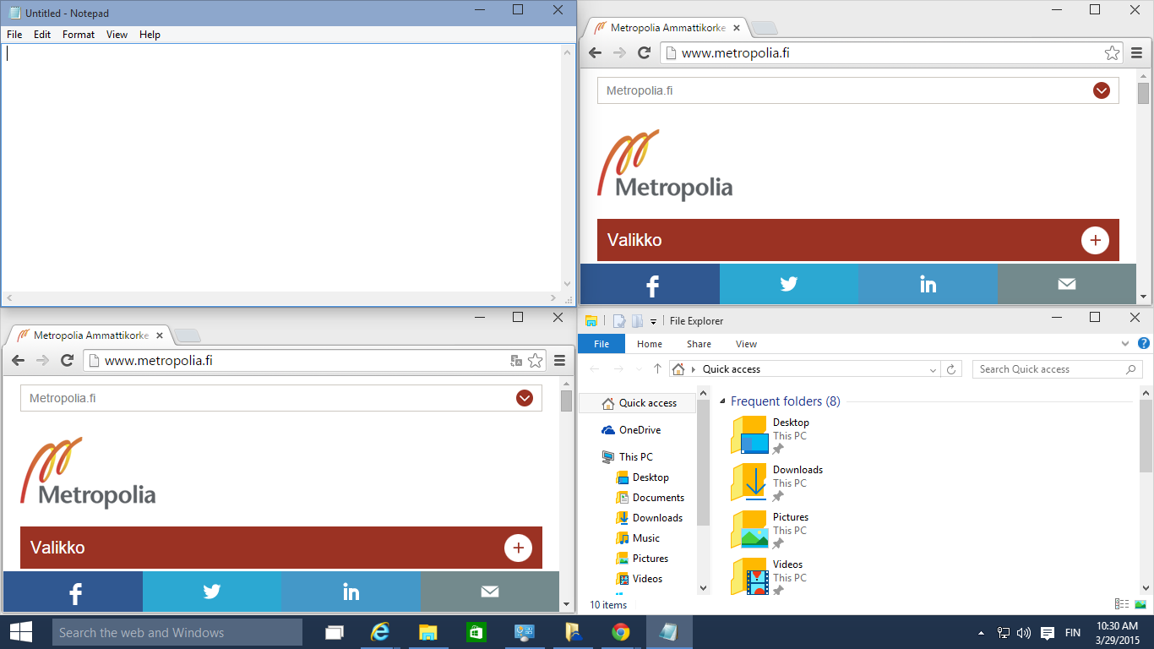
Task: Expand Metropolia.fi dropdown in bottom-left Chrome
Action: [x=524, y=398]
